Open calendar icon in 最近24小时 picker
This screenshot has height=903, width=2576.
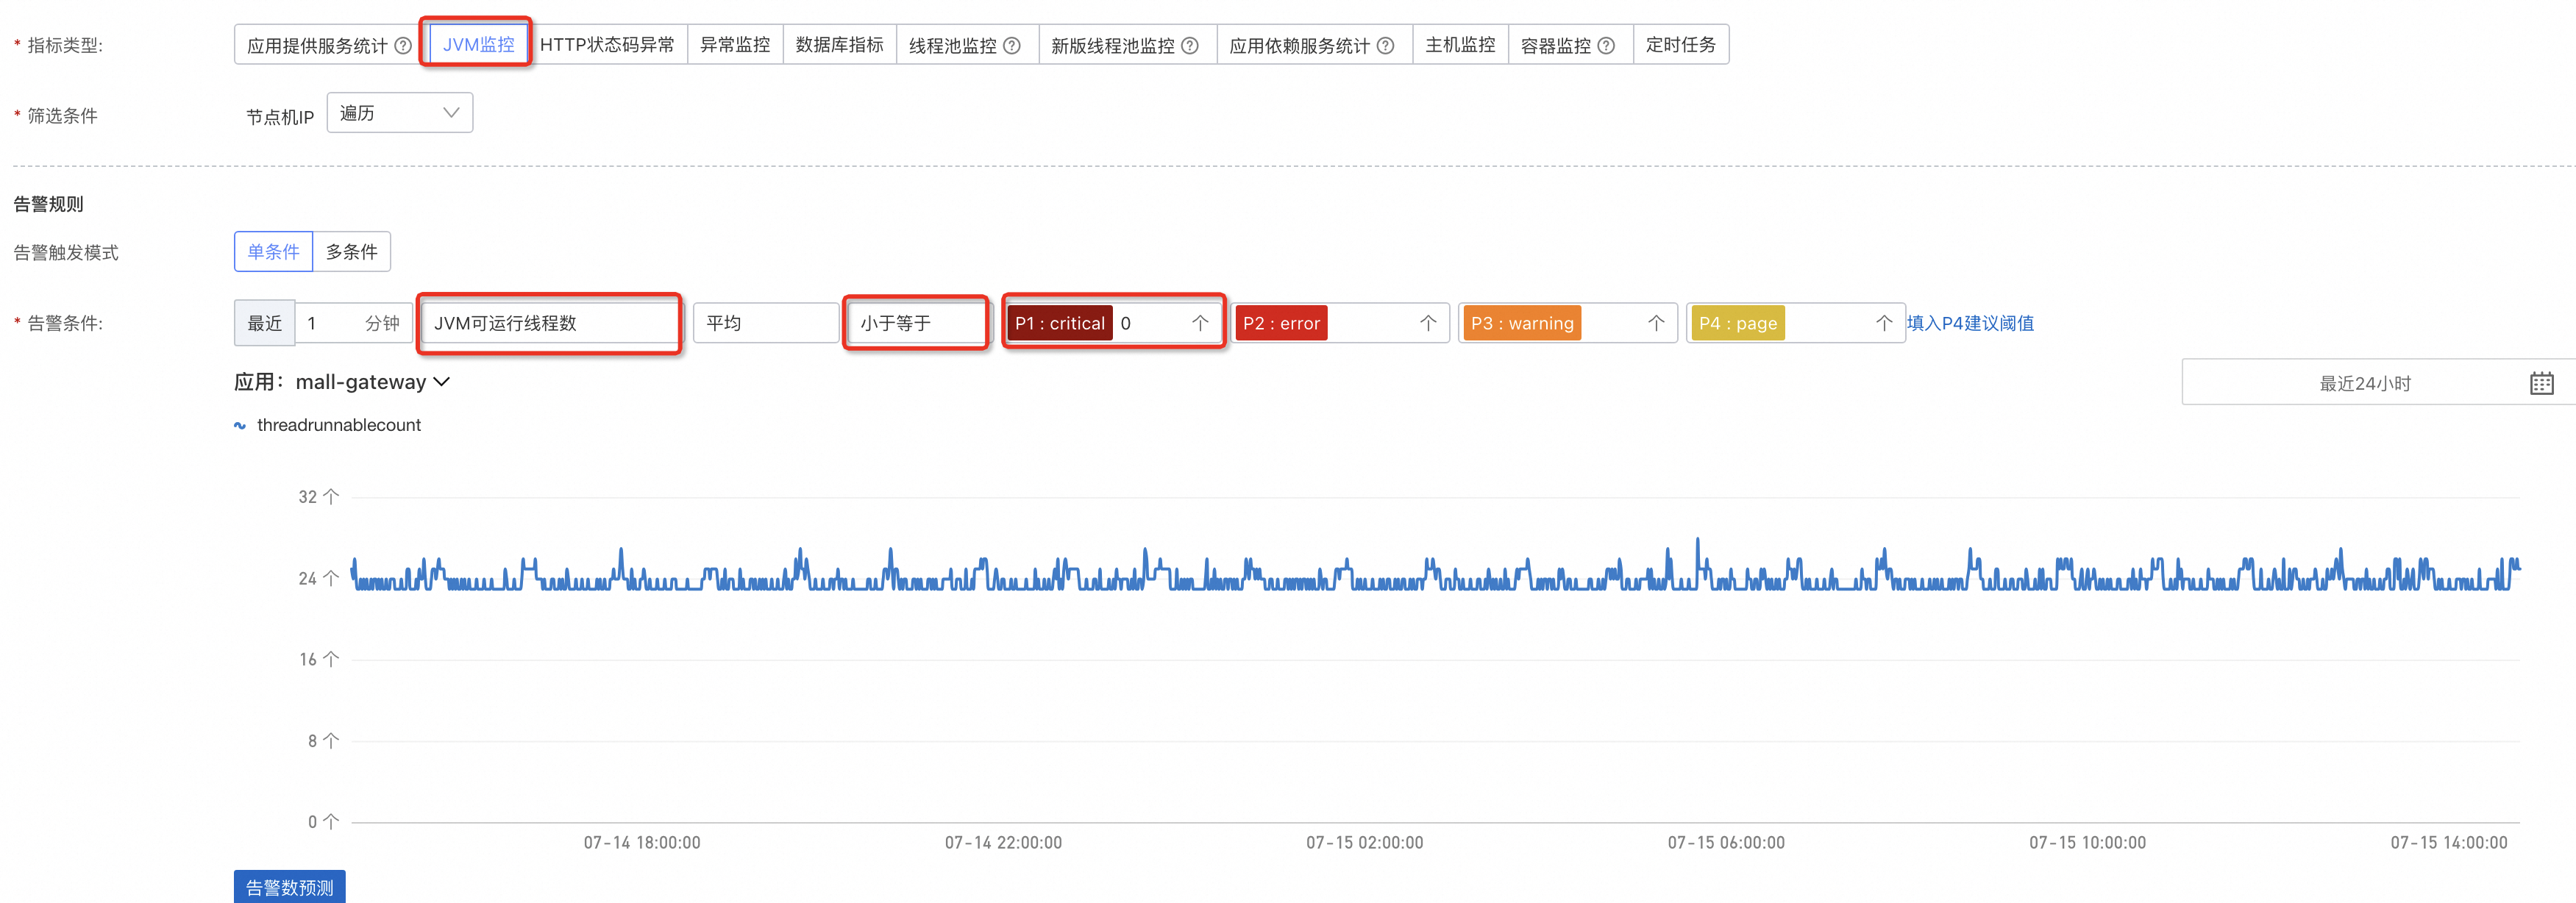pyautogui.click(x=2542, y=383)
